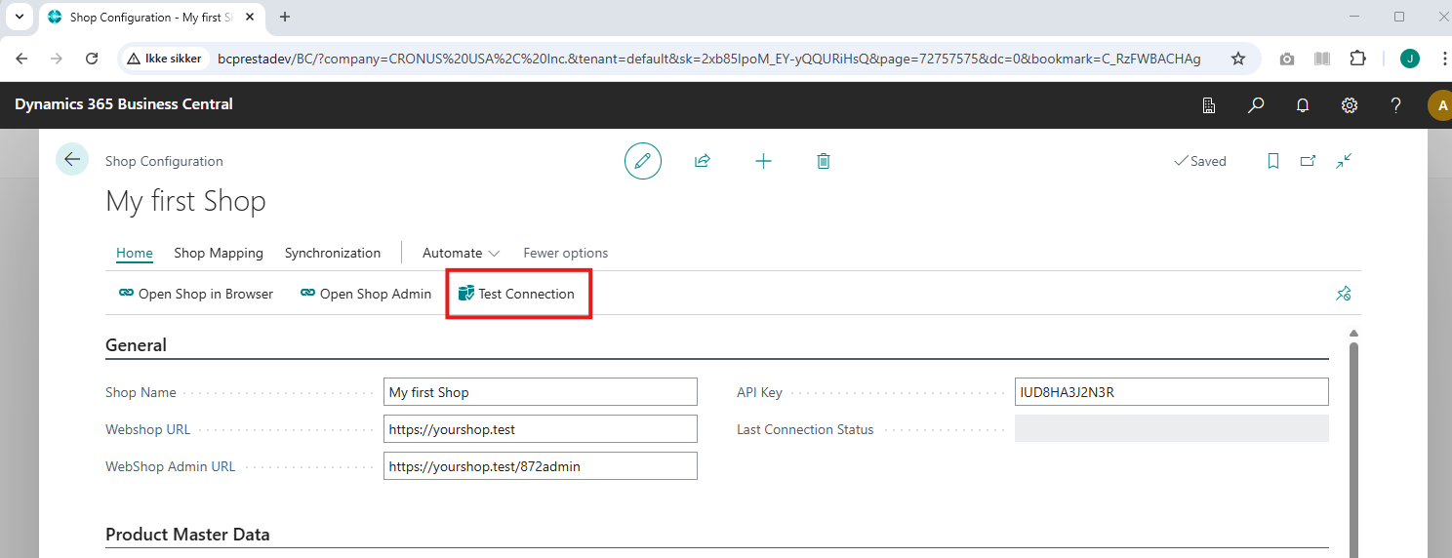The height and width of the screenshot is (558, 1452).
Task: Click the WebShop Admin URL input field
Action: 541,466
